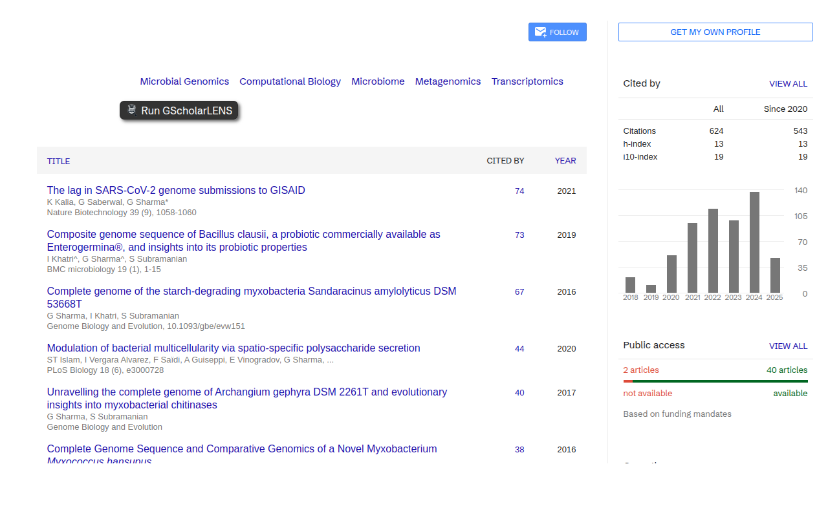
Task: Sort publications by TITLE header
Action: point(58,161)
